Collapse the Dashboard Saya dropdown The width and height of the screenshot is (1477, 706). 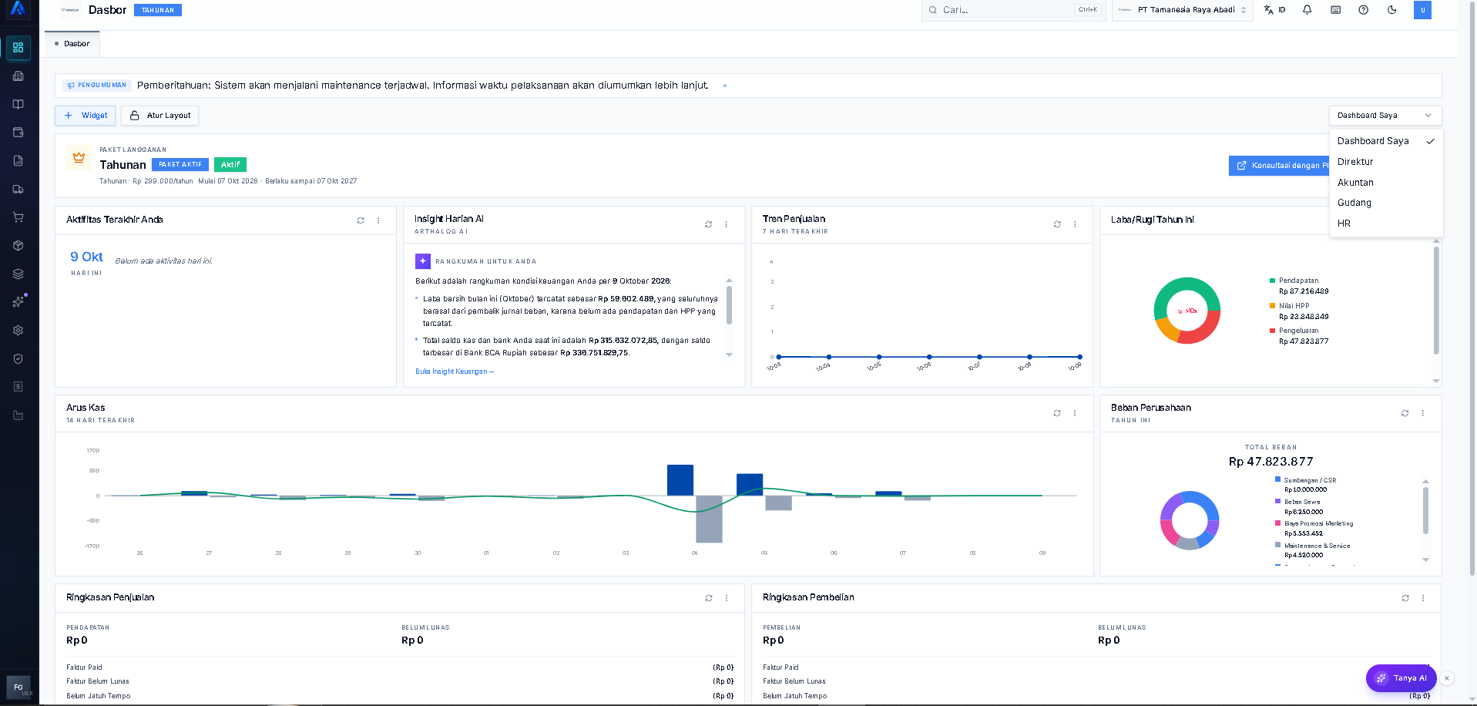1385,116
